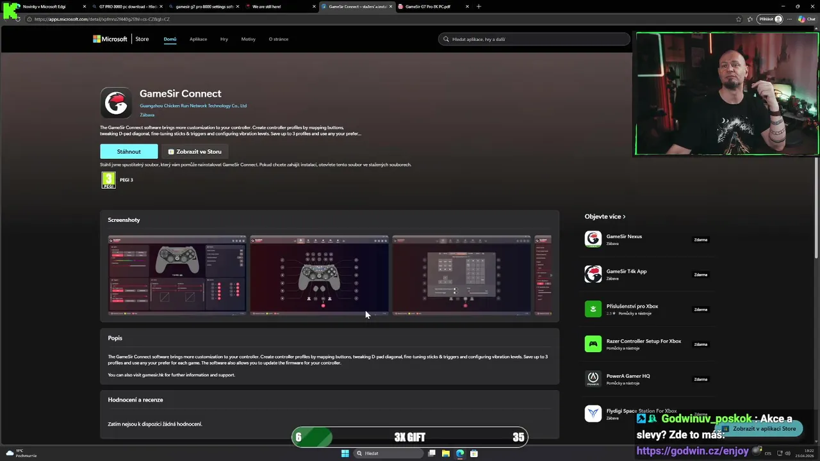Click the Microsoft Edge taskbar icon
This screenshot has height=461, width=820.
point(460,453)
